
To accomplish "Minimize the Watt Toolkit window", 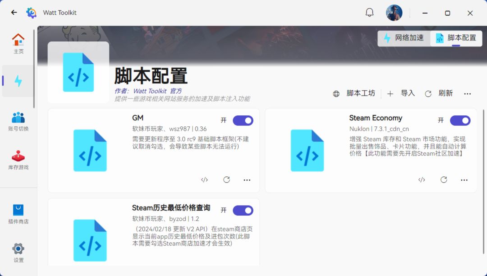I will tap(425, 13).
